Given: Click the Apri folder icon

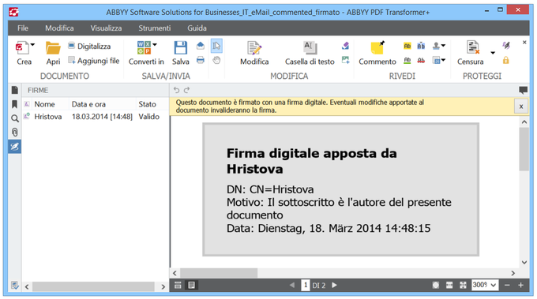Looking at the screenshot, I should (x=53, y=48).
